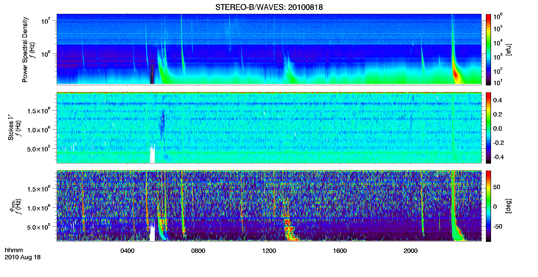The image size is (538, 277).
Task: Click the power spectral density color bar
Action: coord(488,50)
